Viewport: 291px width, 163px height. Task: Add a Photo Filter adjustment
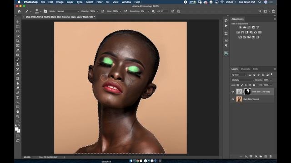pos(251,32)
